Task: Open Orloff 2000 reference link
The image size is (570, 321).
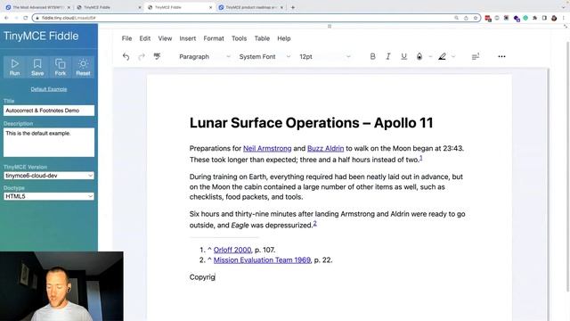Action: [x=232, y=250]
